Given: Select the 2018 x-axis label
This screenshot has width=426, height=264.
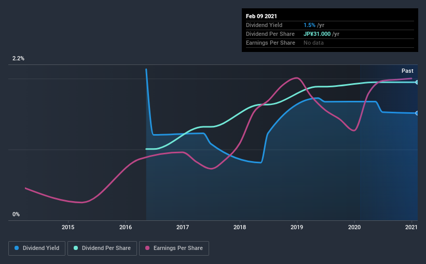Looking at the screenshot, I should 240,227.
